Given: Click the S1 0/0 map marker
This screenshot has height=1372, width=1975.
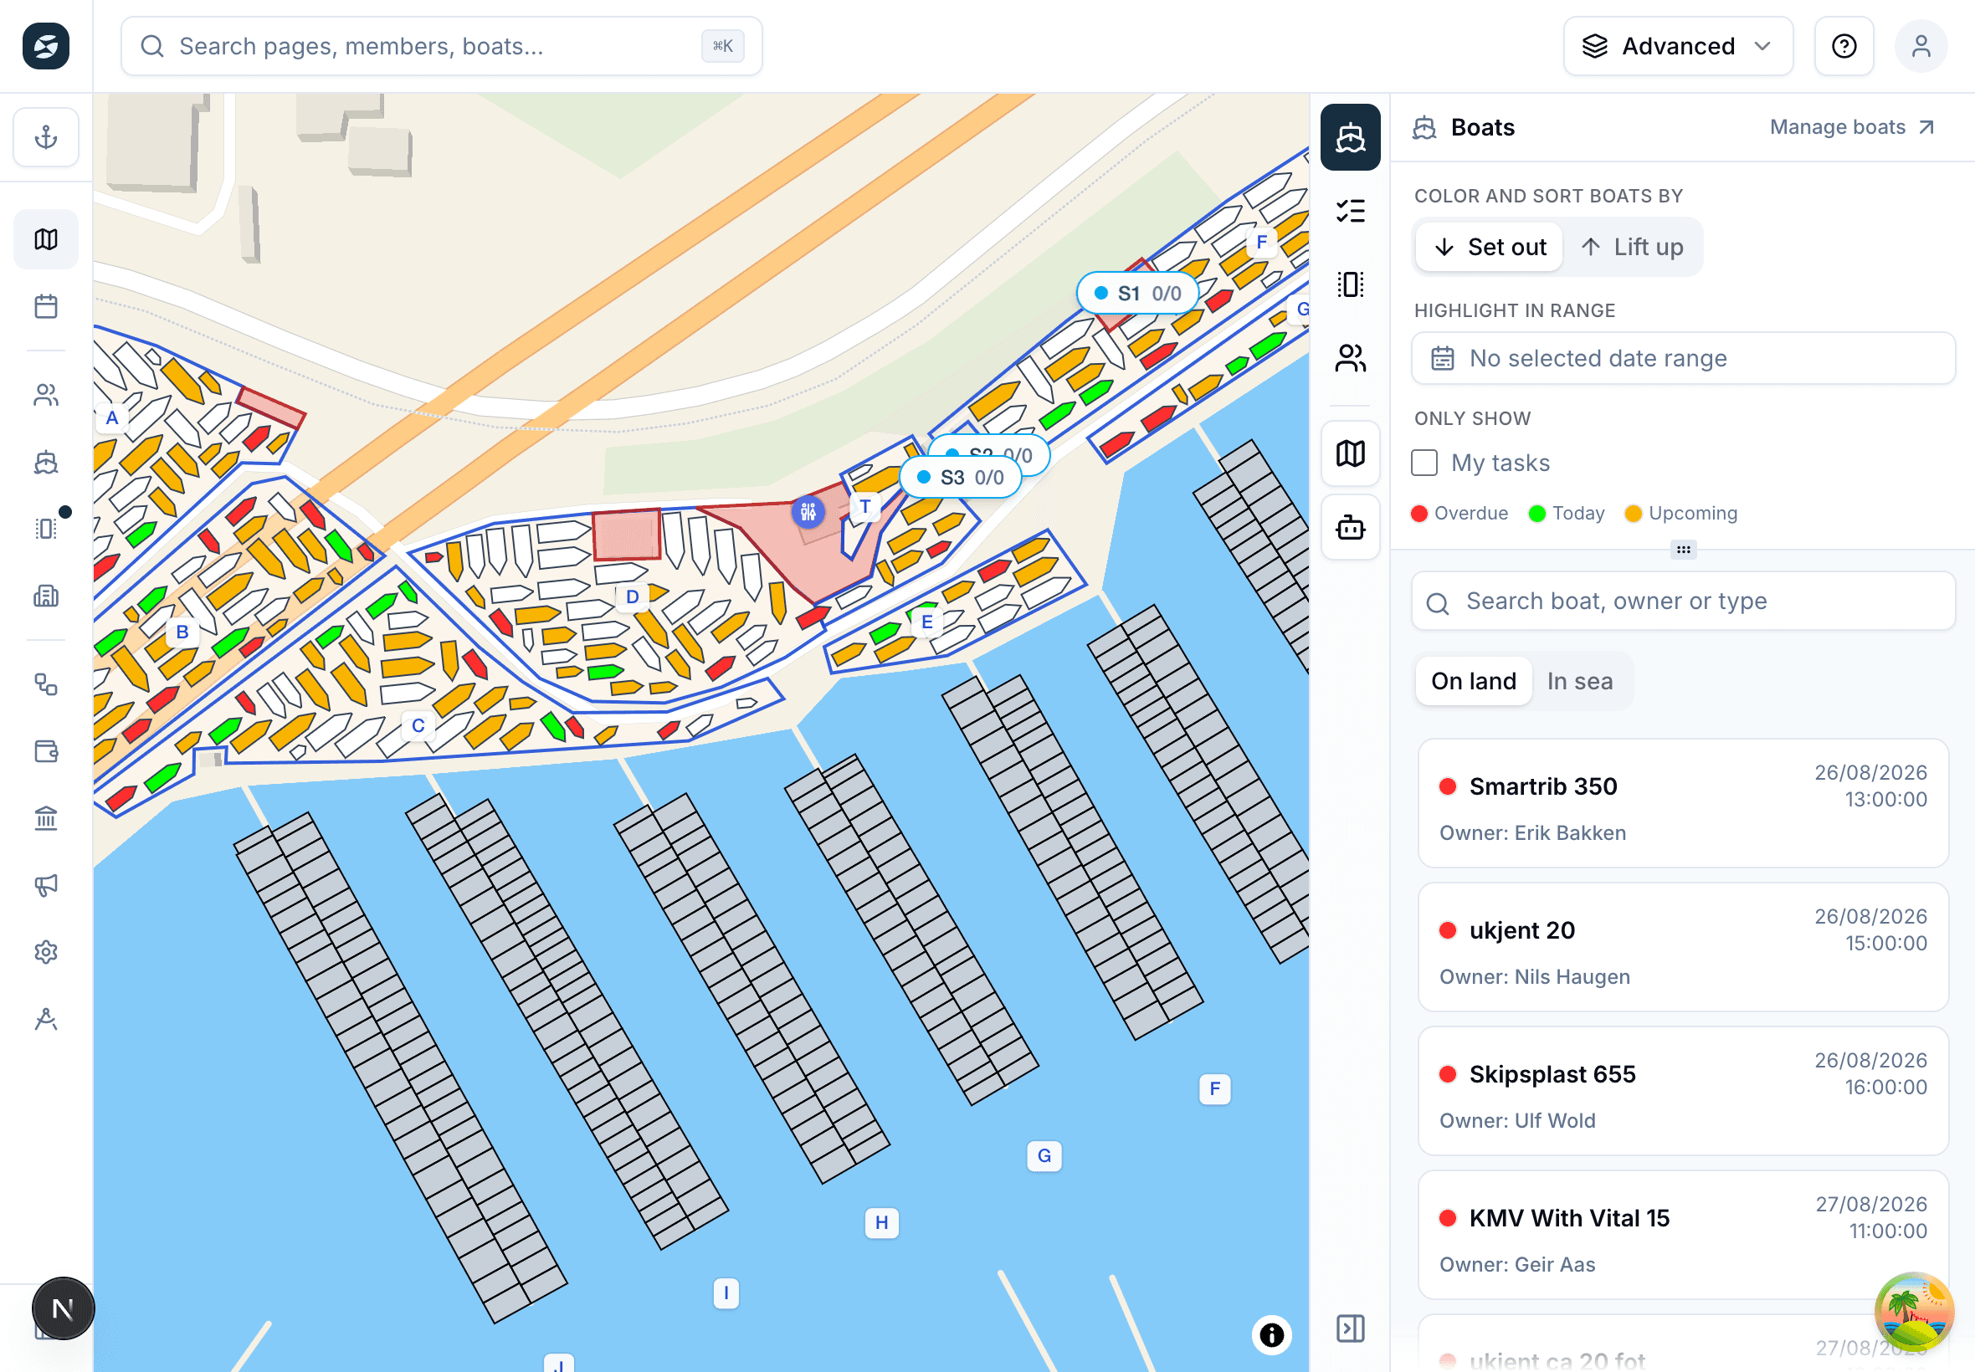Looking at the screenshot, I should (1136, 293).
